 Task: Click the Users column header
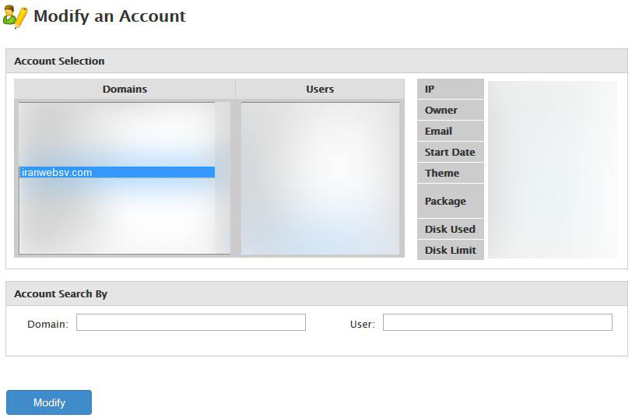click(x=320, y=89)
